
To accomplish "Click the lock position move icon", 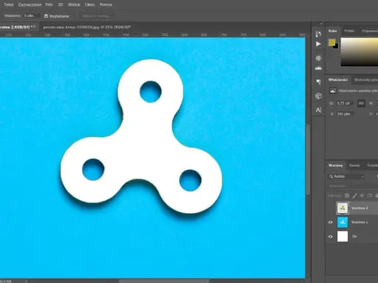I will (x=362, y=195).
